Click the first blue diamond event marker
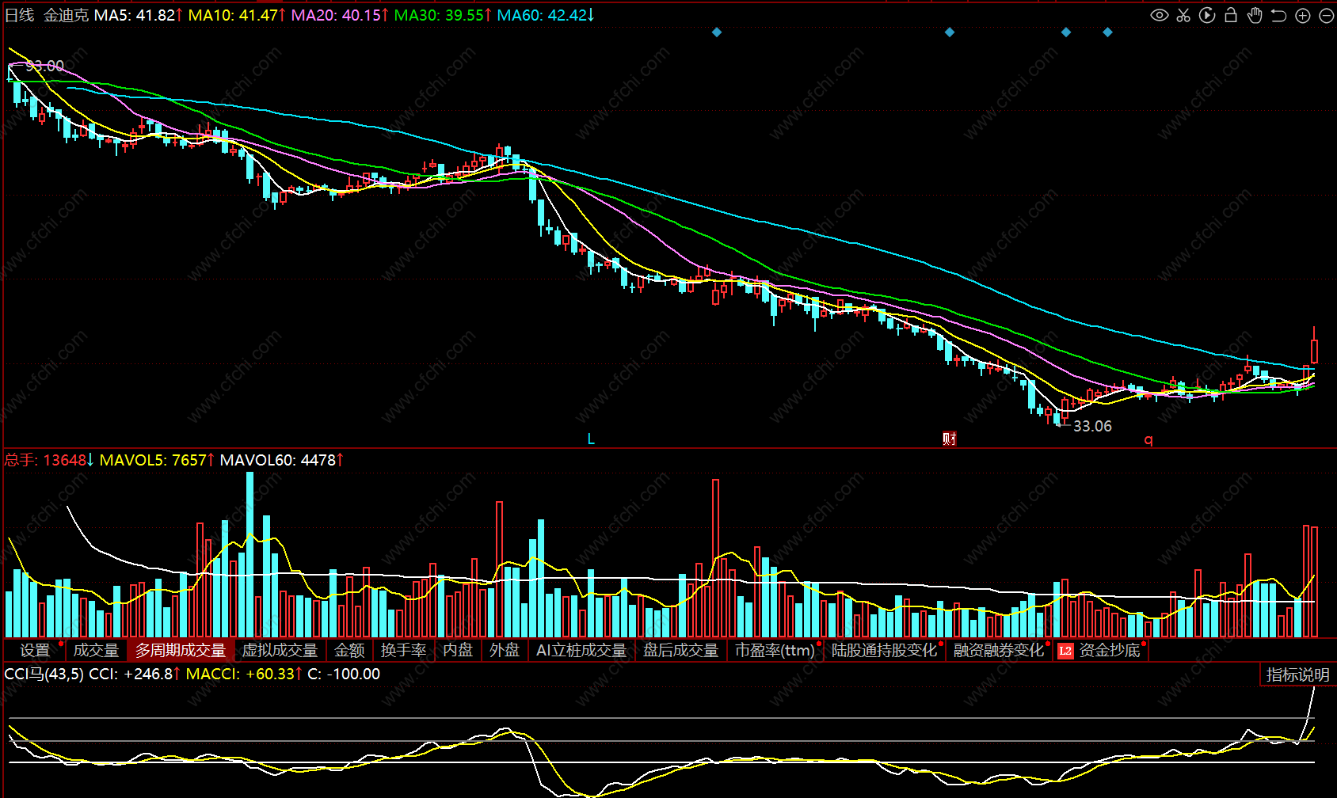This screenshot has height=798, width=1337. [717, 32]
